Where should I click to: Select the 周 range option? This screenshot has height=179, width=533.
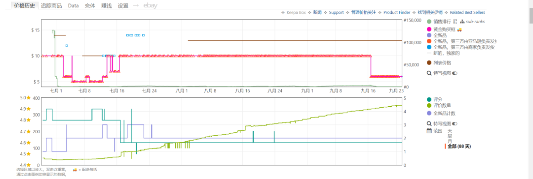[x=450, y=136]
